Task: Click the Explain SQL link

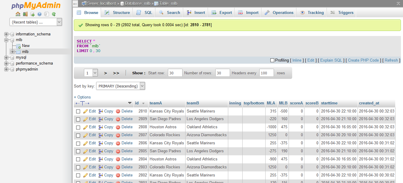Action: point(331,60)
